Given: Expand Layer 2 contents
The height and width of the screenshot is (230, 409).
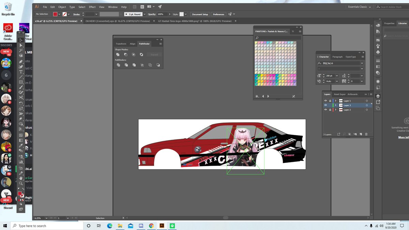Looking at the screenshot, I should pyautogui.click(x=336, y=110).
